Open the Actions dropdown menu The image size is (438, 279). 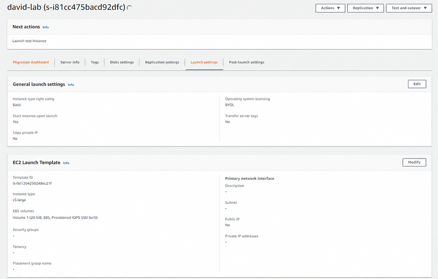coord(330,8)
